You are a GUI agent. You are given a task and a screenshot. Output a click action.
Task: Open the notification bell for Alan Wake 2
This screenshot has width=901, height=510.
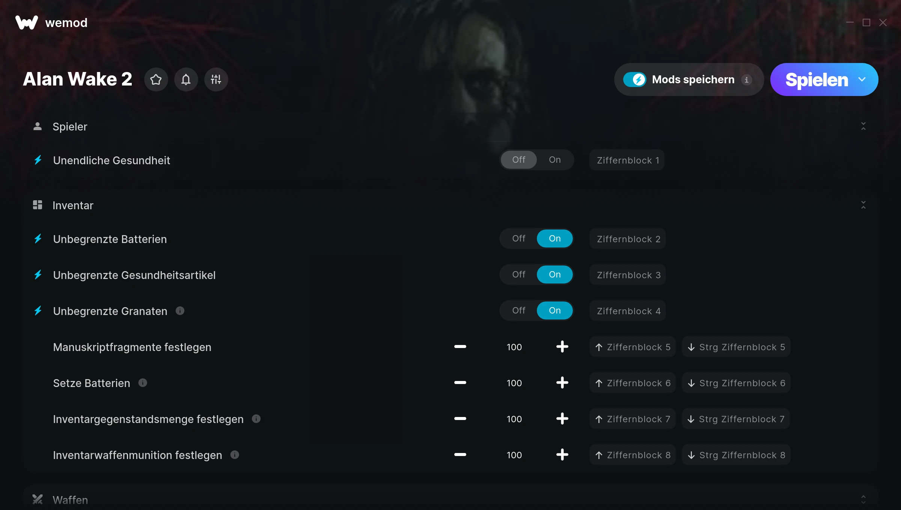[186, 79]
